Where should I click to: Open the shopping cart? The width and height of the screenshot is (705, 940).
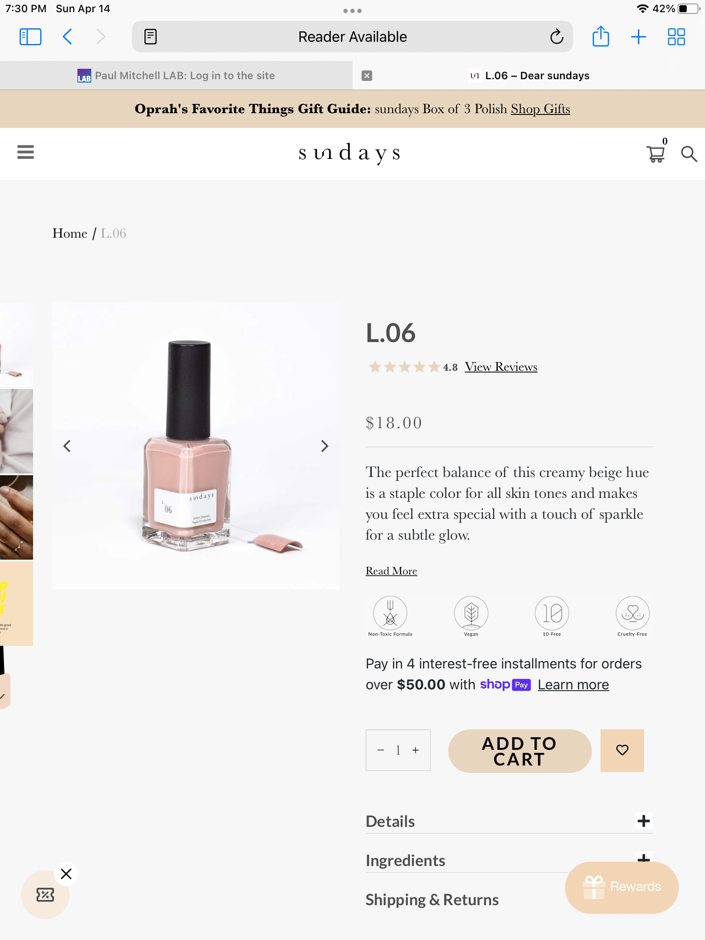(x=655, y=154)
